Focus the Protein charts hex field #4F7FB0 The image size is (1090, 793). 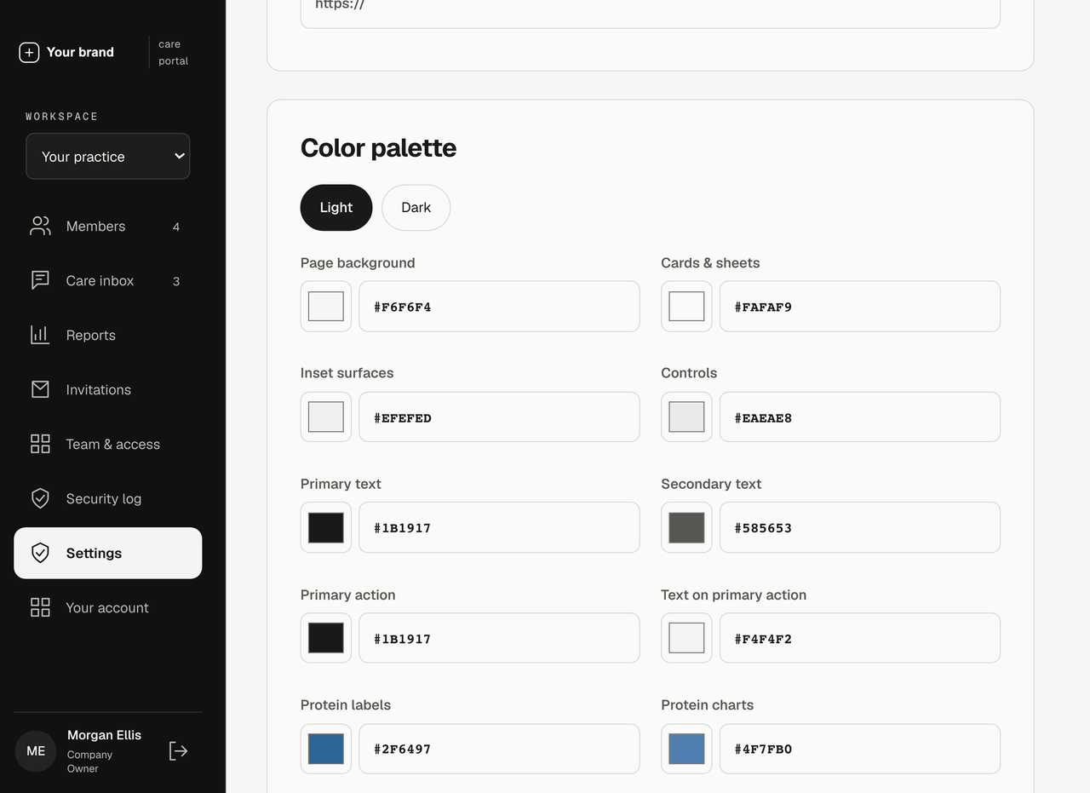(860, 749)
